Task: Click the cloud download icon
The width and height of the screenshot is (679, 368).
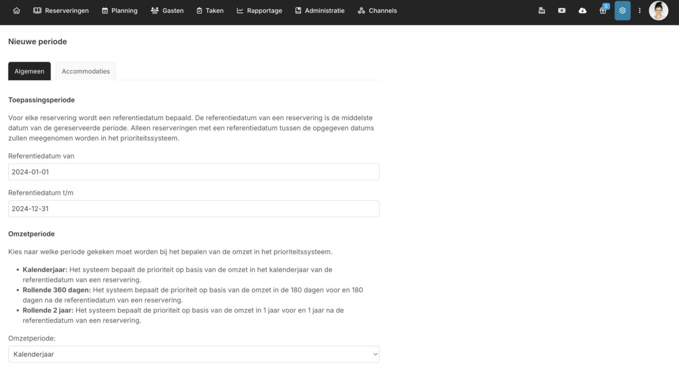Action: (582, 10)
